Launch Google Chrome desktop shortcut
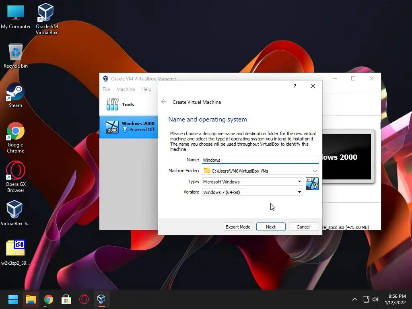This screenshot has height=309, width=412. tap(16, 138)
